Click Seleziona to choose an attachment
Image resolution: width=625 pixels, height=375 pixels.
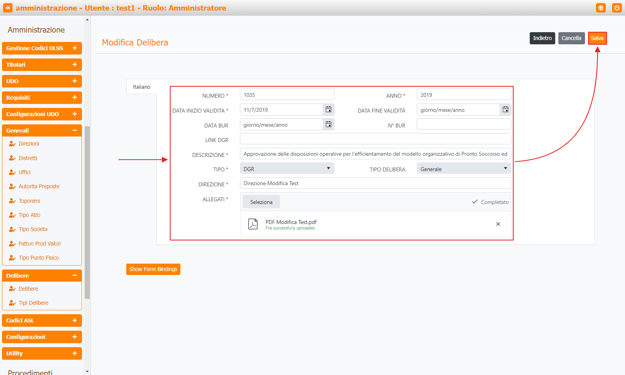click(x=261, y=202)
